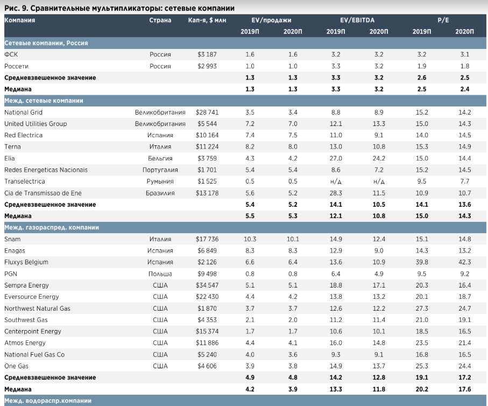Click the company 'Northwest Natural Gas'
This screenshot has width=488, height=406.
(37, 308)
